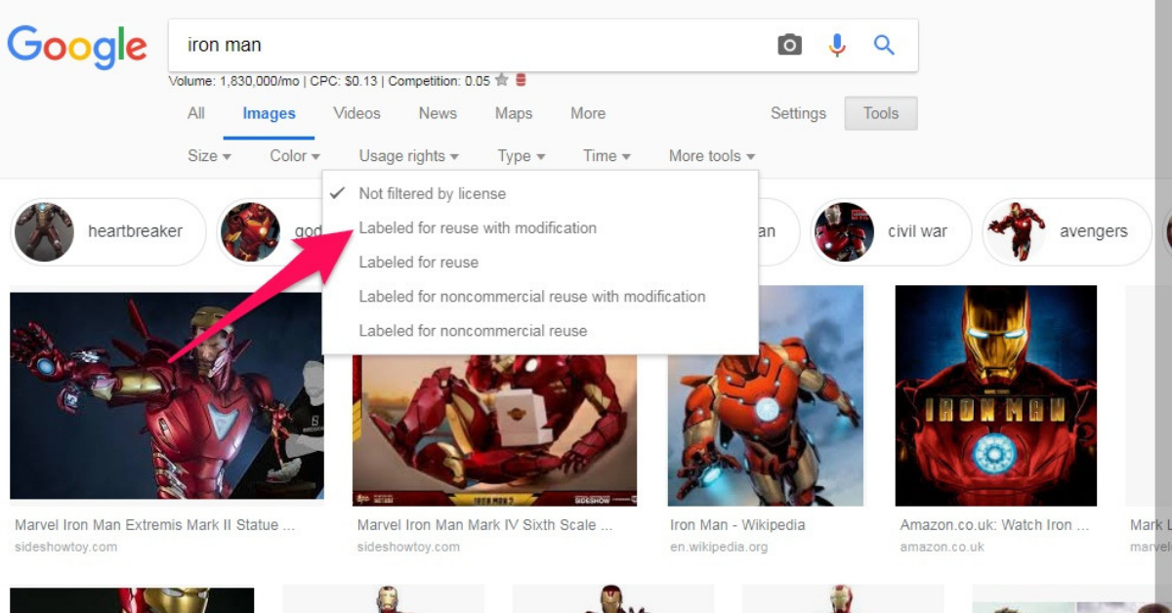The width and height of the screenshot is (1172, 613).
Task: Select the Images tab
Action: [269, 113]
